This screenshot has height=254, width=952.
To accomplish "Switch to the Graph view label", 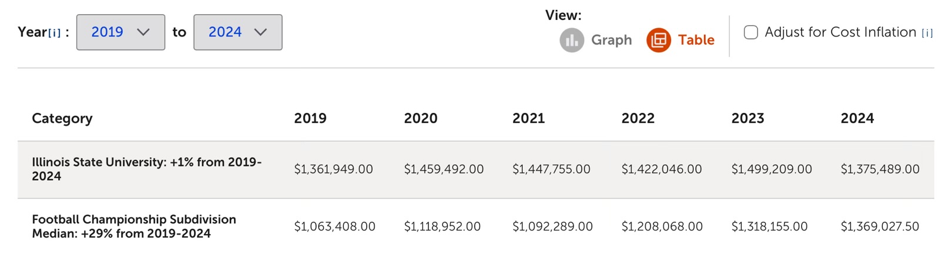I will tap(611, 40).
